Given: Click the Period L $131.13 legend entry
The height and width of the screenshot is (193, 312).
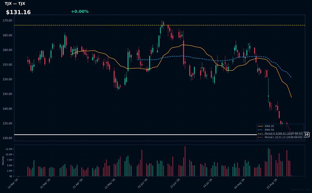Looking at the screenshot, I should (280, 137).
